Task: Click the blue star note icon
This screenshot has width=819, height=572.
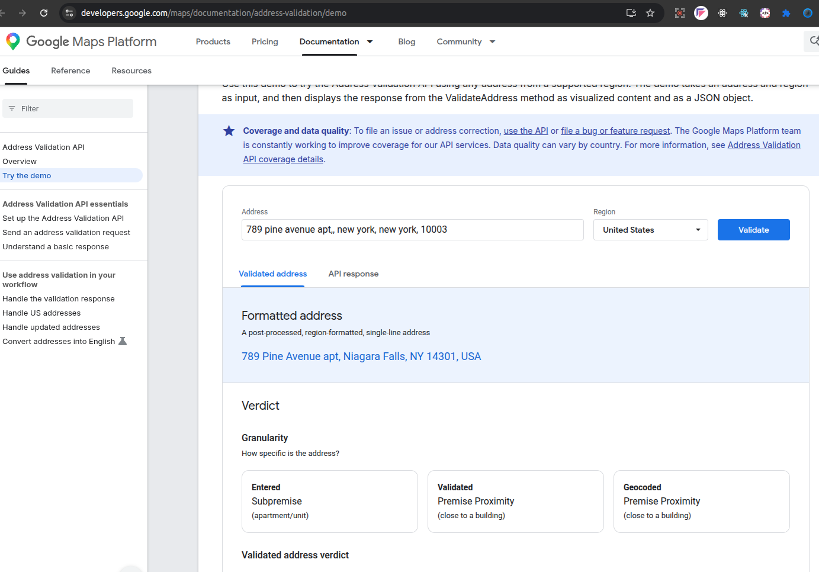Action: click(229, 131)
